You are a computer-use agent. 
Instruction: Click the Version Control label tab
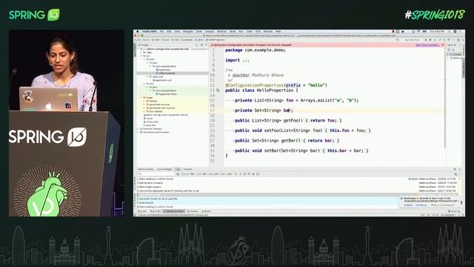[x=145, y=169]
